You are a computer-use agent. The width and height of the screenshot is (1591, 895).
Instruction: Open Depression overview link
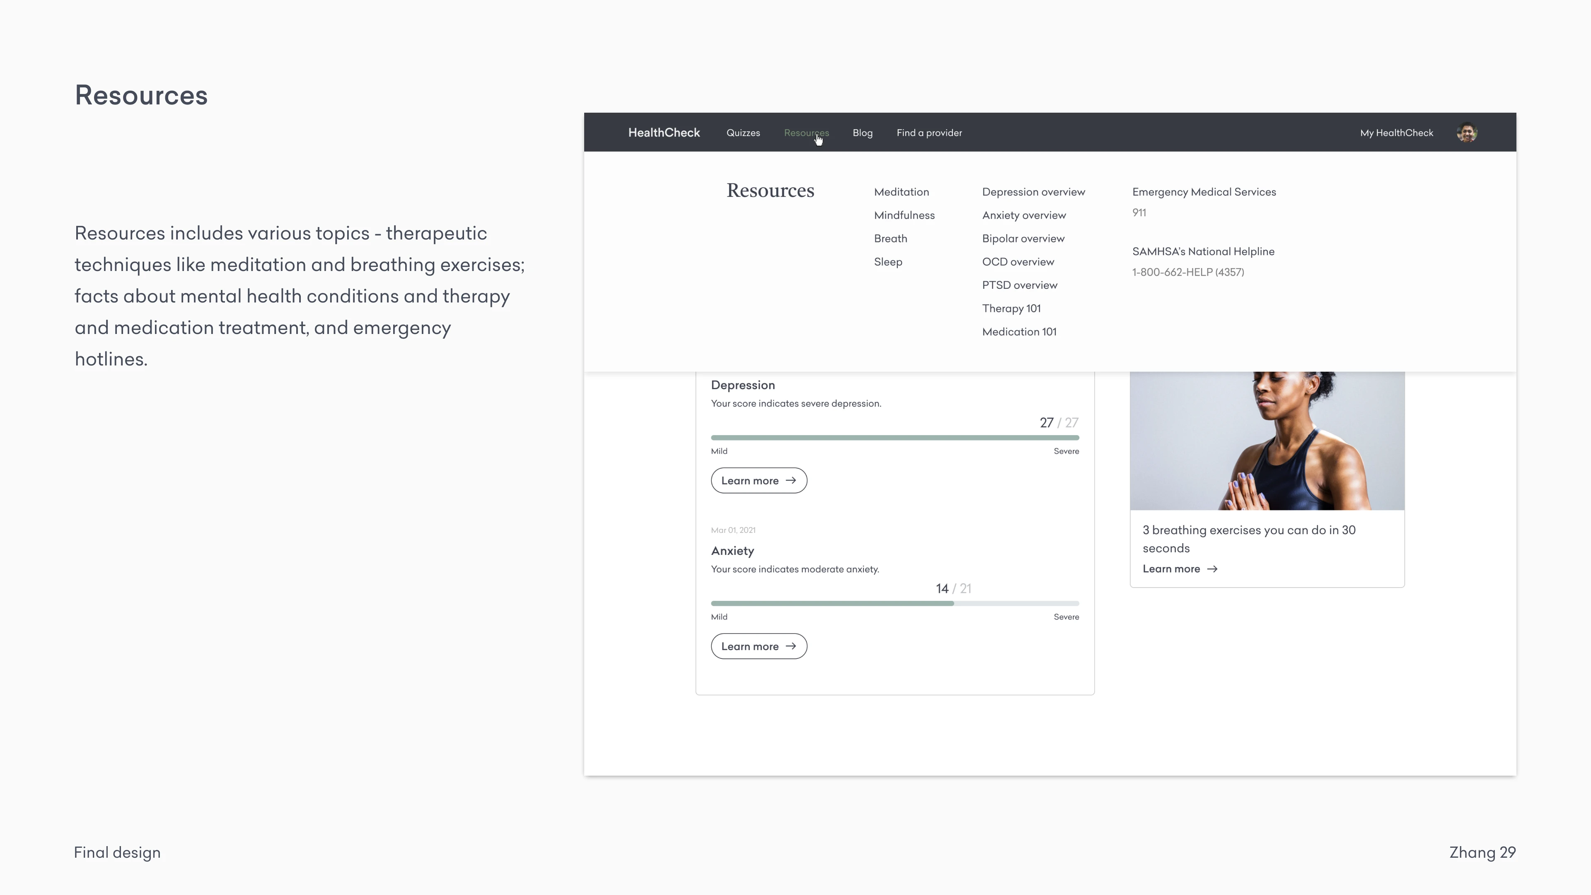click(x=1033, y=192)
